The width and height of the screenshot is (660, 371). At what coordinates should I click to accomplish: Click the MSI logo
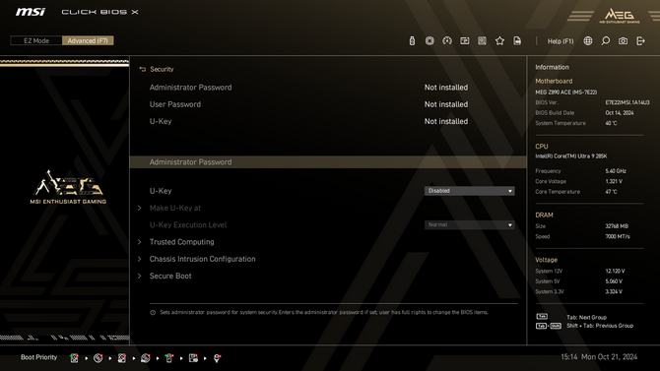(x=31, y=12)
